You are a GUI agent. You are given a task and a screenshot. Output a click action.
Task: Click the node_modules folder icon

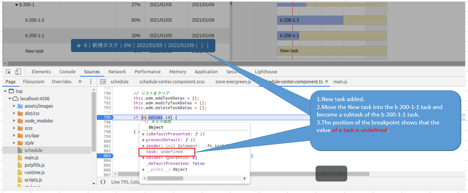[x=20, y=121]
